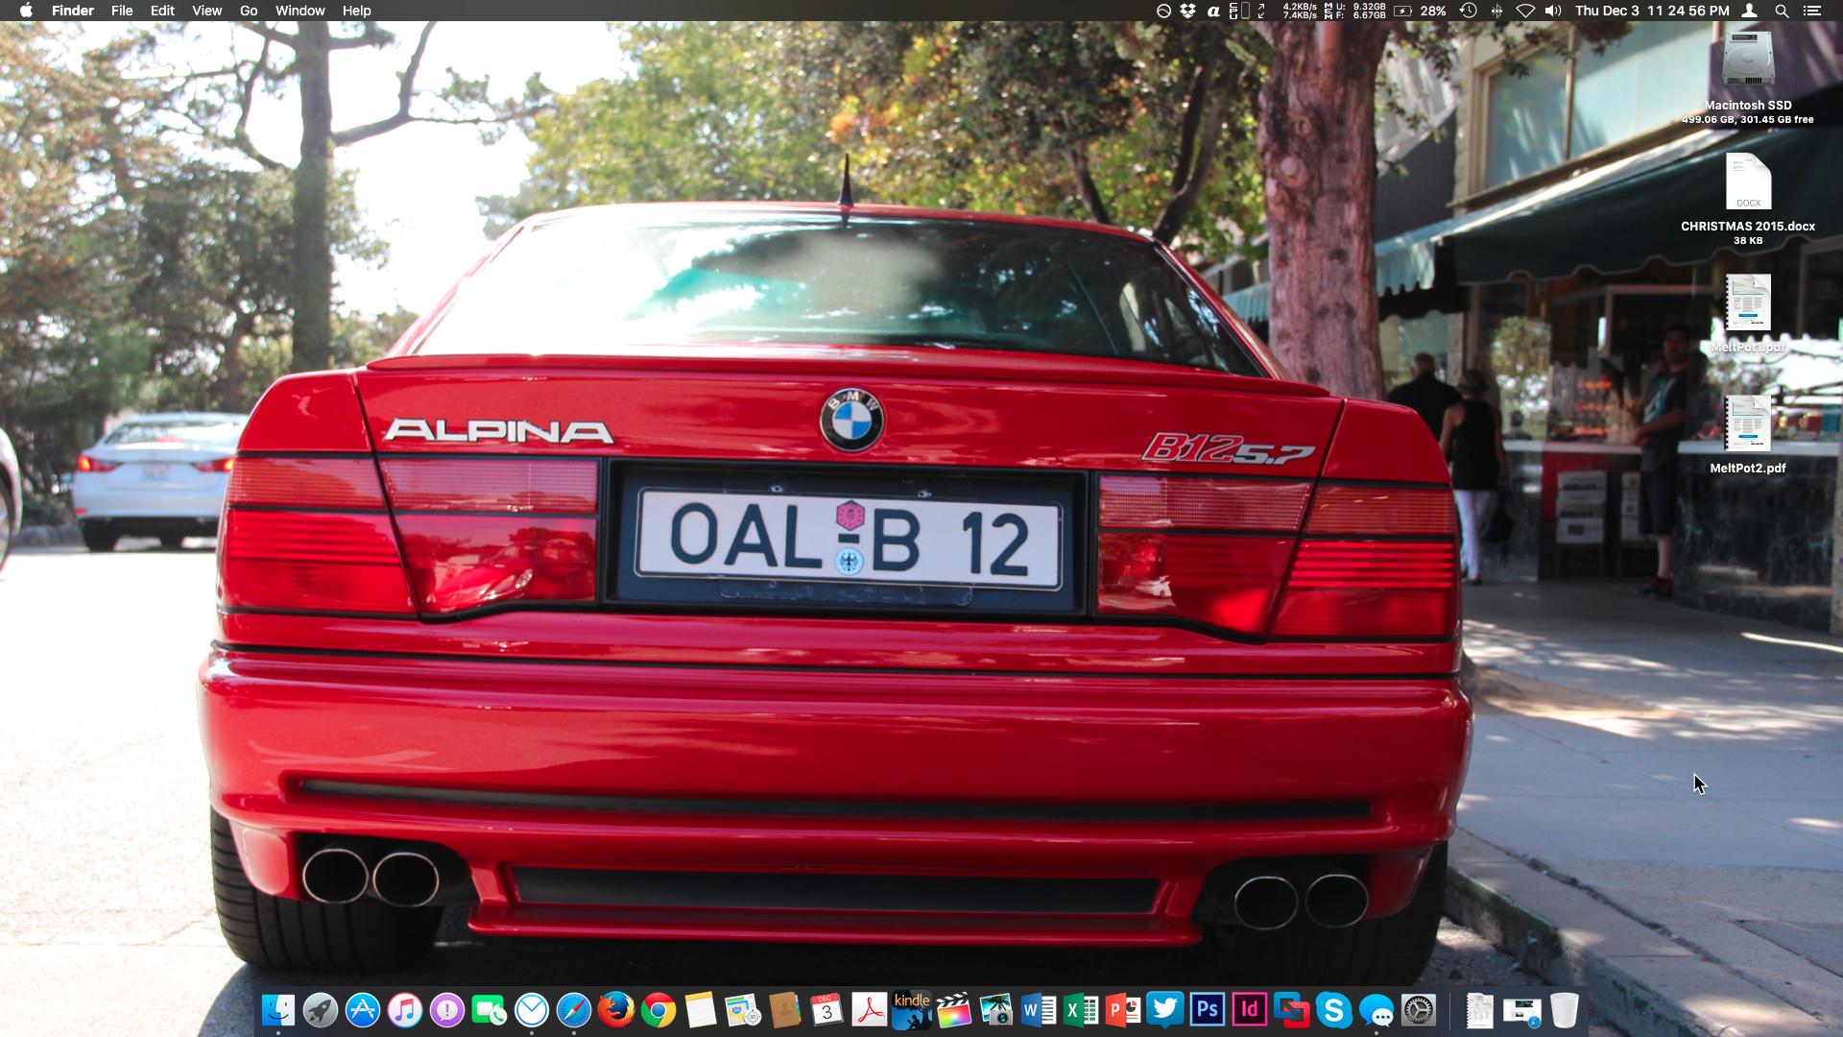Screen dimensions: 1843x1037
Task: Launch Maps from the Dock
Action: coord(743,1010)
